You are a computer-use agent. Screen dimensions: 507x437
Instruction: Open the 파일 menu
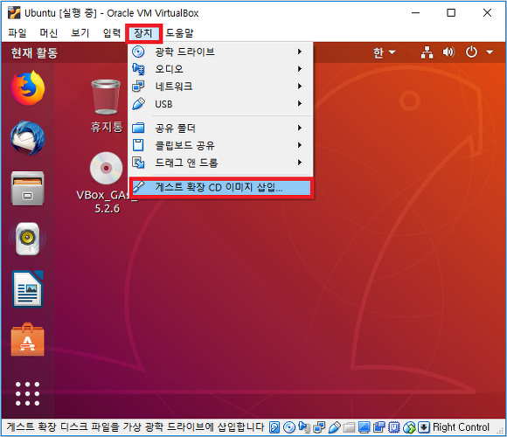[17, 33]
